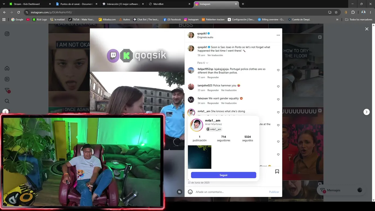The image size is (375, 211).
Task: Open the Chrome extensions puzzle icon
Action: pyautogui.click(x=353, y=12)
